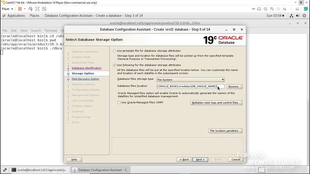This screenshot has width=310, height=174.
Task: Click the Unity mode toolbar icon
Action: (44, 9)
